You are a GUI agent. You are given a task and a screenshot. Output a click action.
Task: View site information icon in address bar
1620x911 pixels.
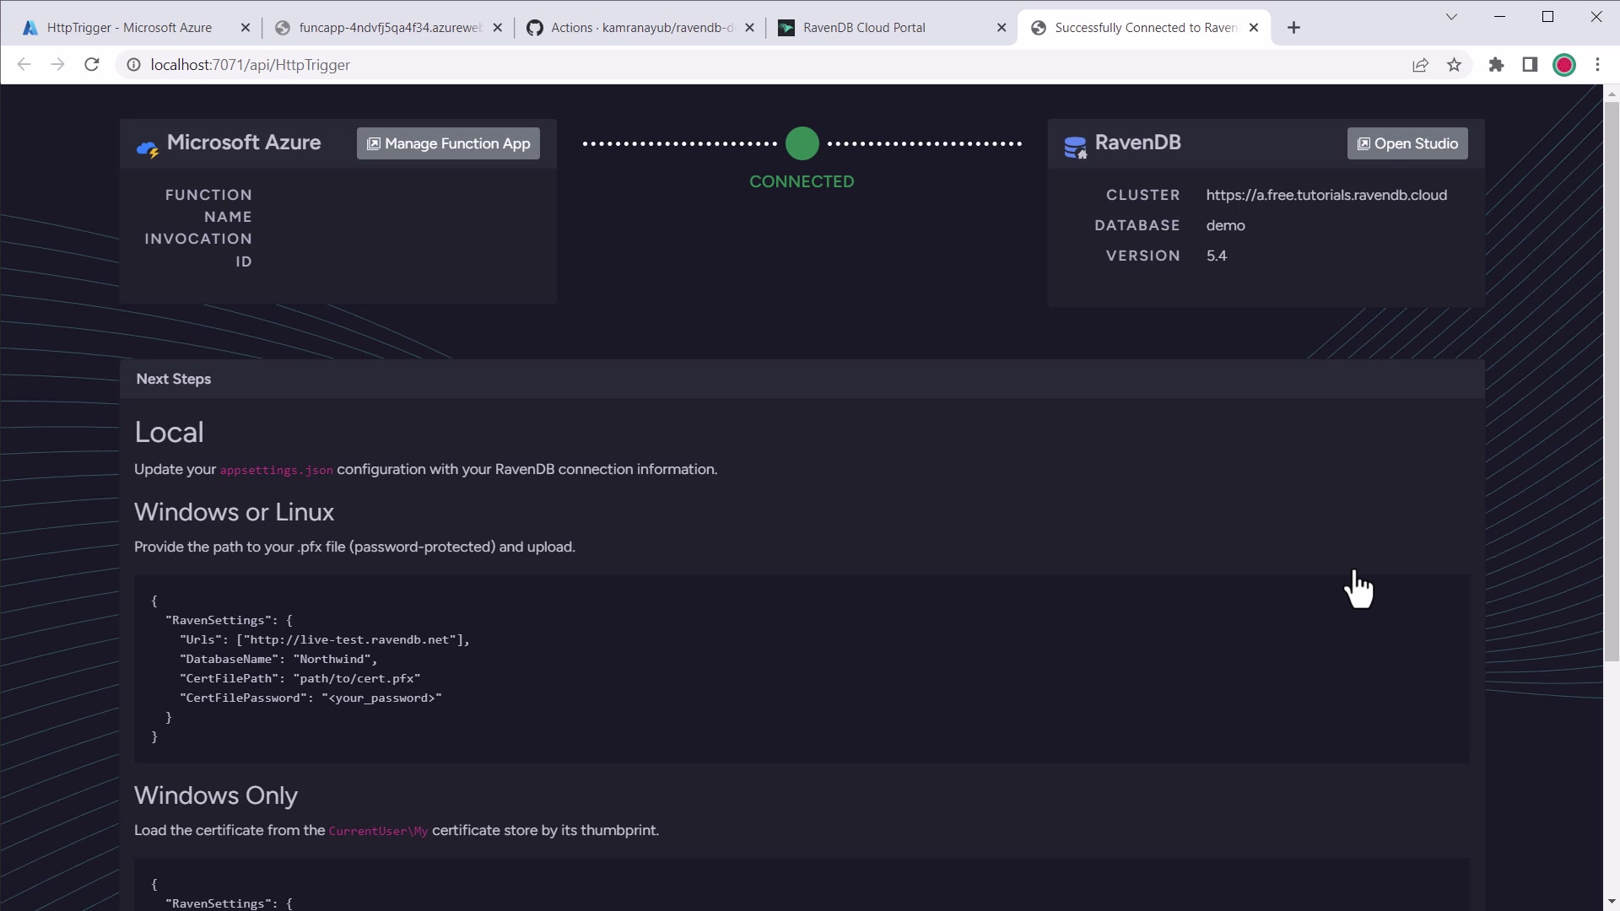click(133, 65)
